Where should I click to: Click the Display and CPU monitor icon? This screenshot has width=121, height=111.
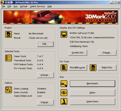64,34
